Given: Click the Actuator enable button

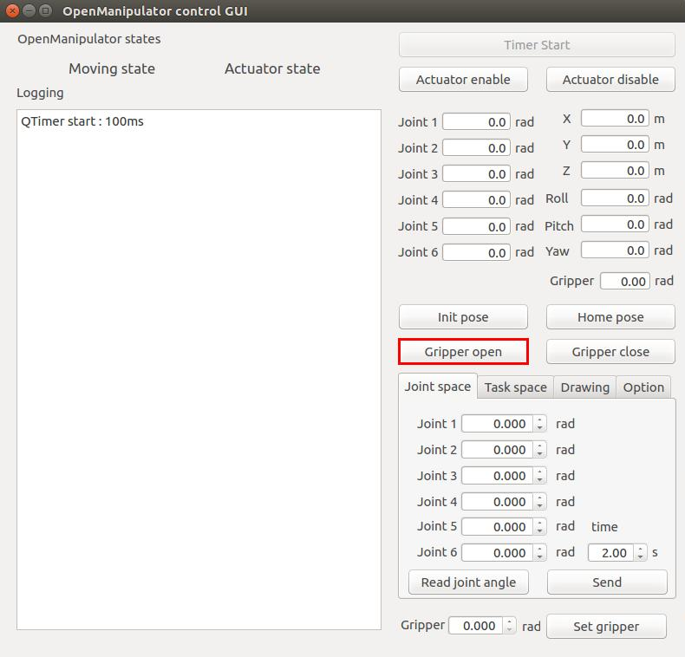Looking at the screenshot, I should (x=463, y=80).
